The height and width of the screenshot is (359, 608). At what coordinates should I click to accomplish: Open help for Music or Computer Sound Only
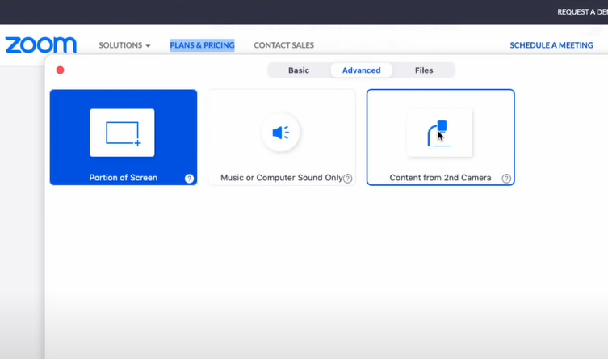347,179
